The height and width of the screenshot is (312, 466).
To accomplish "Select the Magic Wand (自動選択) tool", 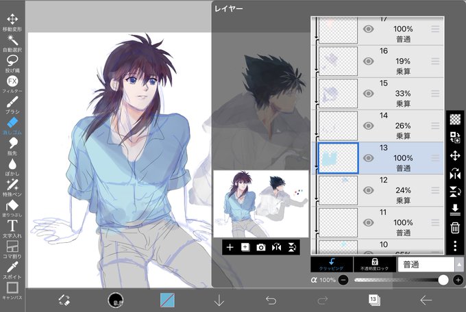I will click(12, 43).
